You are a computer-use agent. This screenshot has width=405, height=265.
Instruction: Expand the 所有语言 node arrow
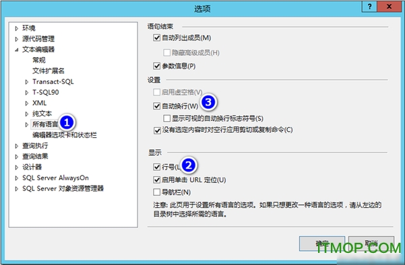pos(27,124)
